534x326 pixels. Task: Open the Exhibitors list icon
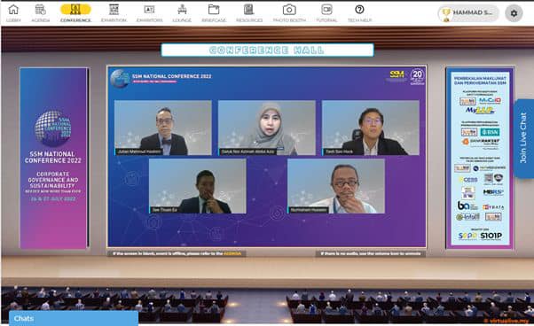pyautogui.click(x=149, y=10)
